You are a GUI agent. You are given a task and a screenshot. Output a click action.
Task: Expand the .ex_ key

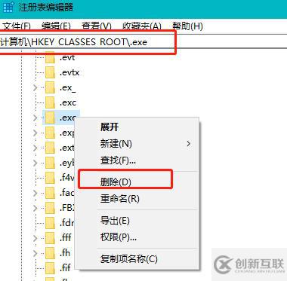click(x=35, y=87)
